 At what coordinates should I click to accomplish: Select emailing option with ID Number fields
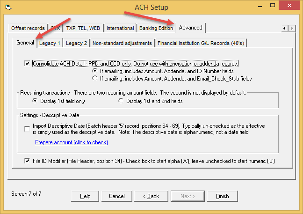click(95, 72)
